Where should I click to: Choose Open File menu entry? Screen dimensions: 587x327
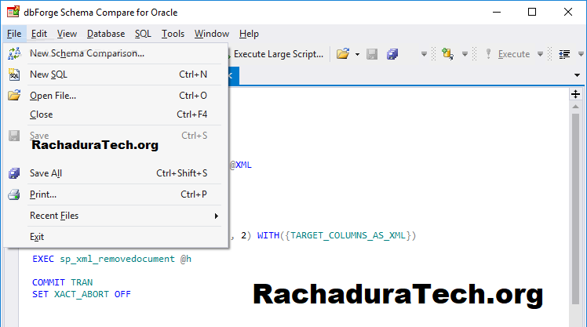click(115, 96)
